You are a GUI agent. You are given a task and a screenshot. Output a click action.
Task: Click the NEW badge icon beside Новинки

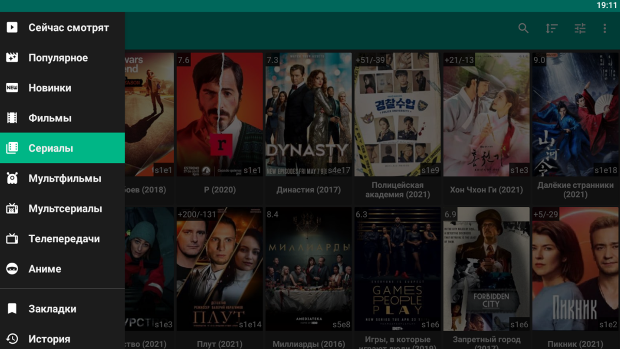click(x=12, y=88)
